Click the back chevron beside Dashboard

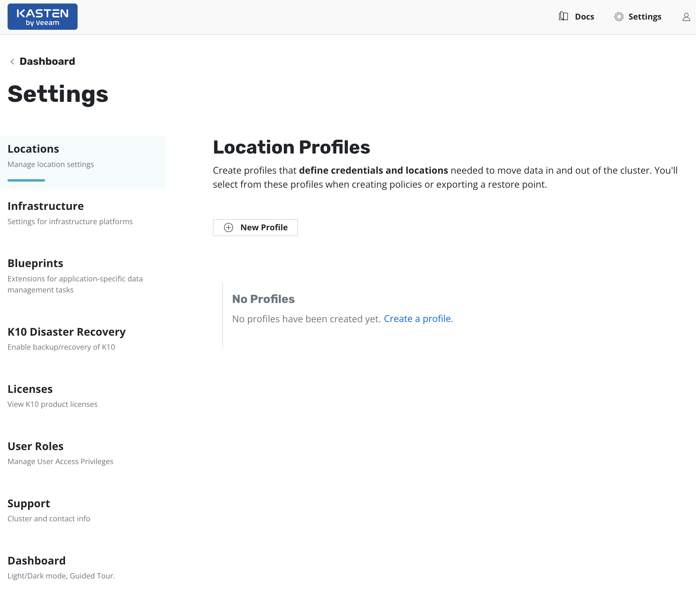[12, 61]
